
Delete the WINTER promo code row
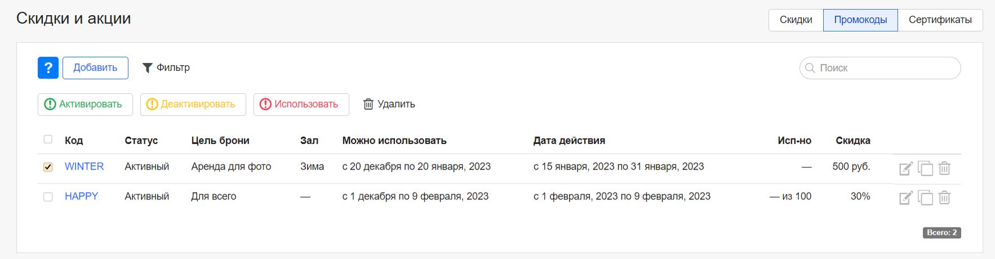tap(945, 168)
